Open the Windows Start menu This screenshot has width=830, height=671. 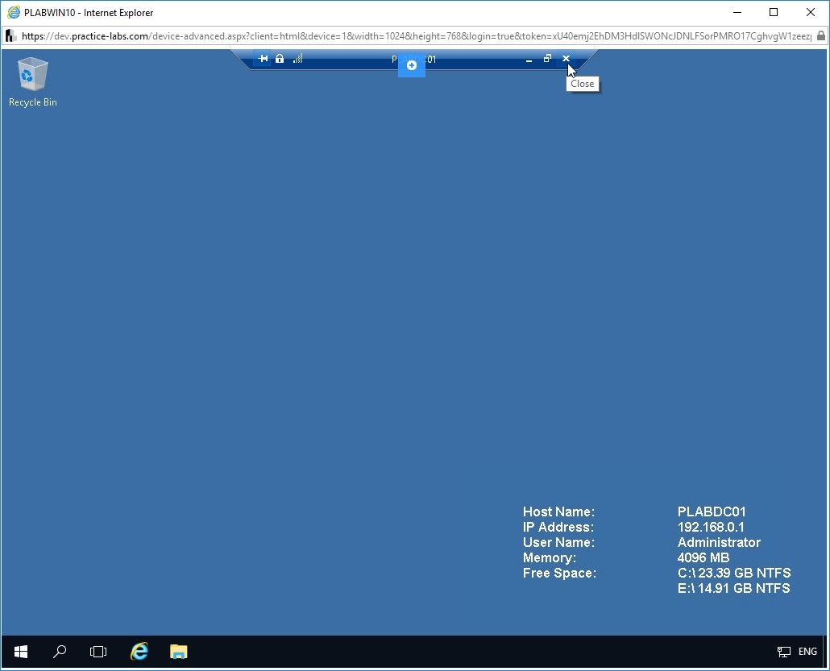click(x=21, y=652)
